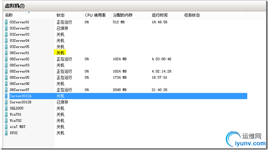
Task: Click the Win701 VM icon
Action: click(6, 114)
